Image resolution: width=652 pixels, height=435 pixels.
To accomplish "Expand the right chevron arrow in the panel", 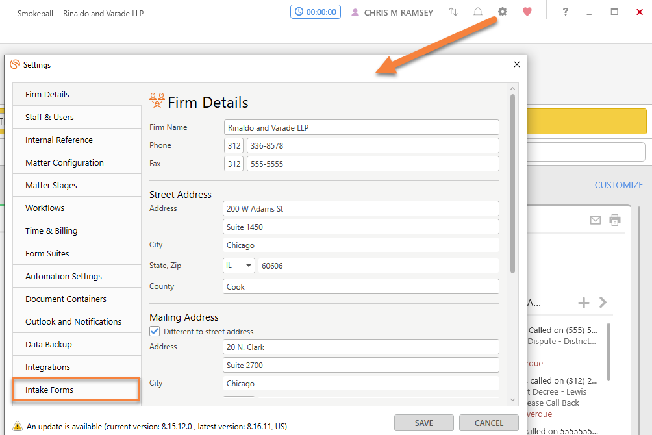I will pos(603,303).
